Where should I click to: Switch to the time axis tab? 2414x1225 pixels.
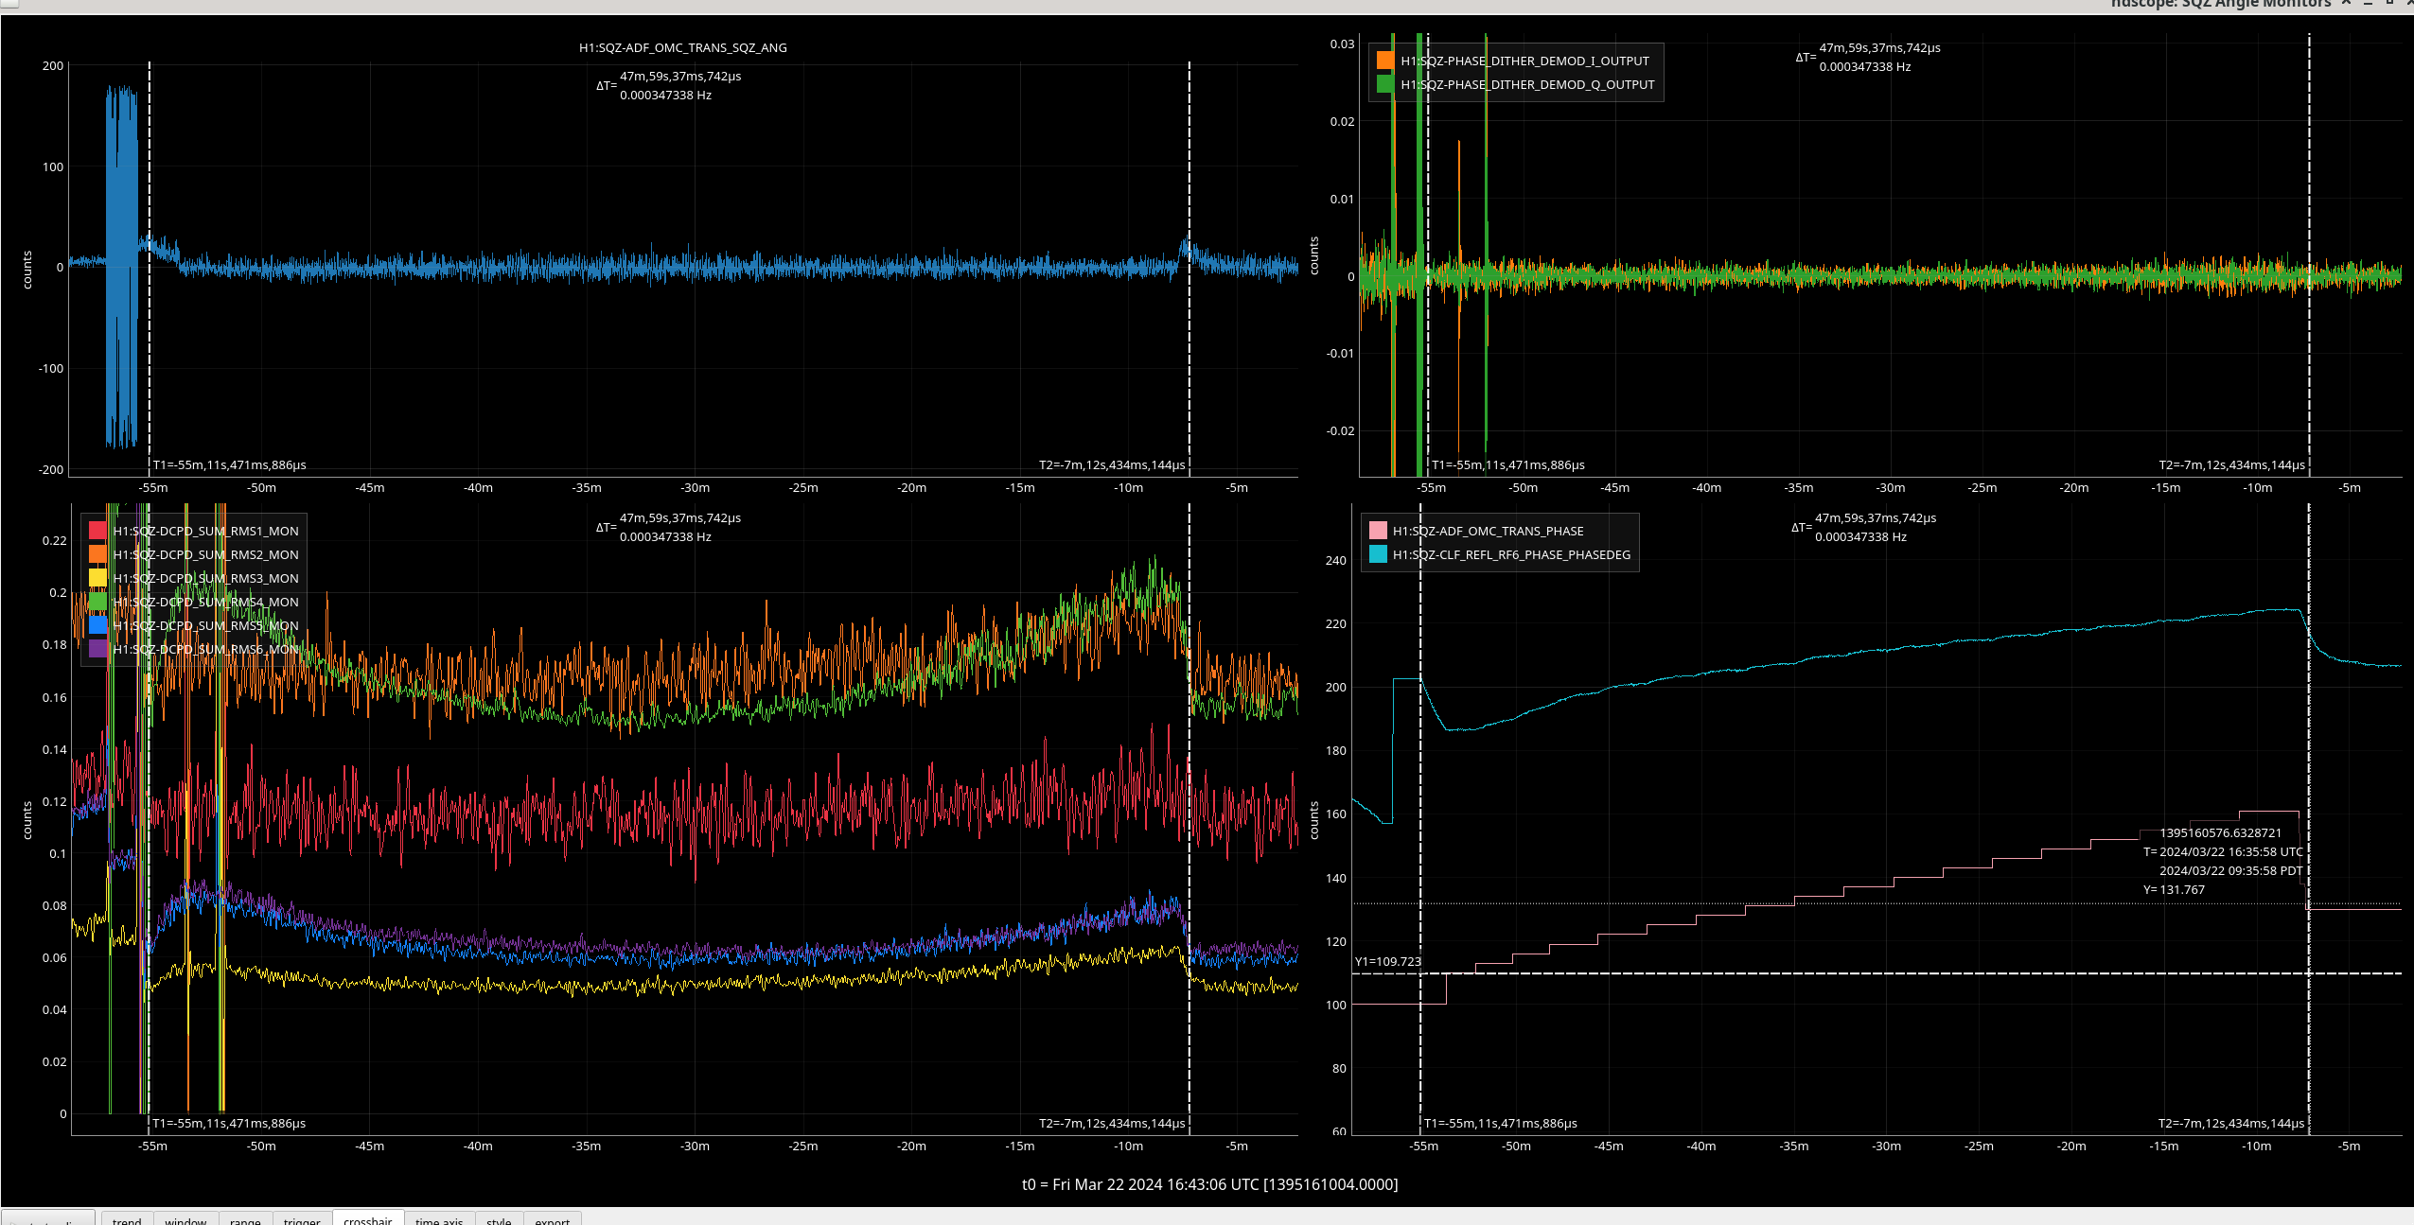click(x=439, y=1219)
